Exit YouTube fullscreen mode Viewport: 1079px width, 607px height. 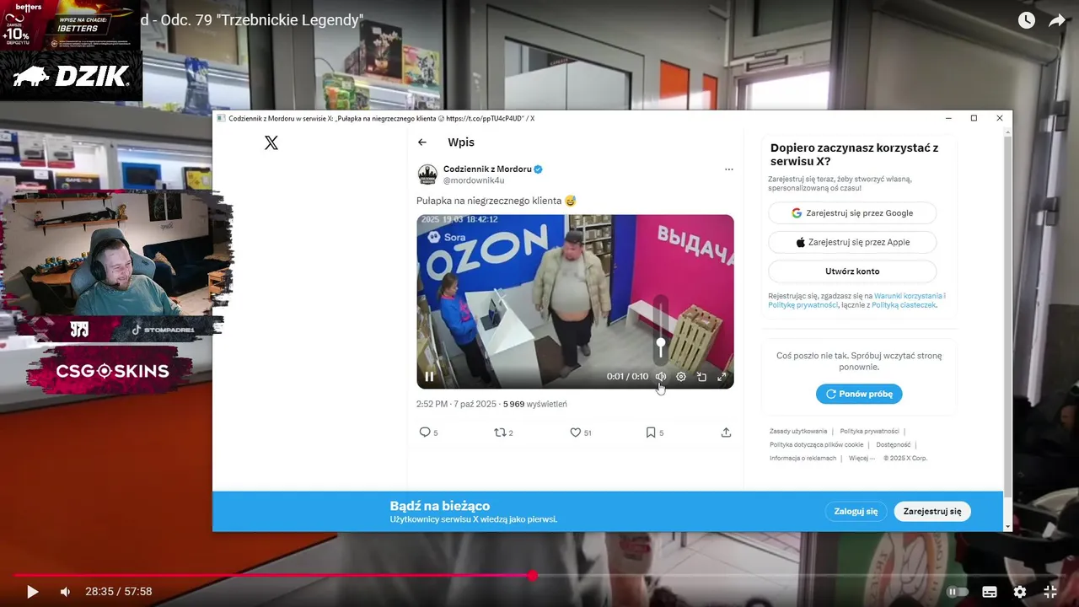click(x=1050, y=592)
